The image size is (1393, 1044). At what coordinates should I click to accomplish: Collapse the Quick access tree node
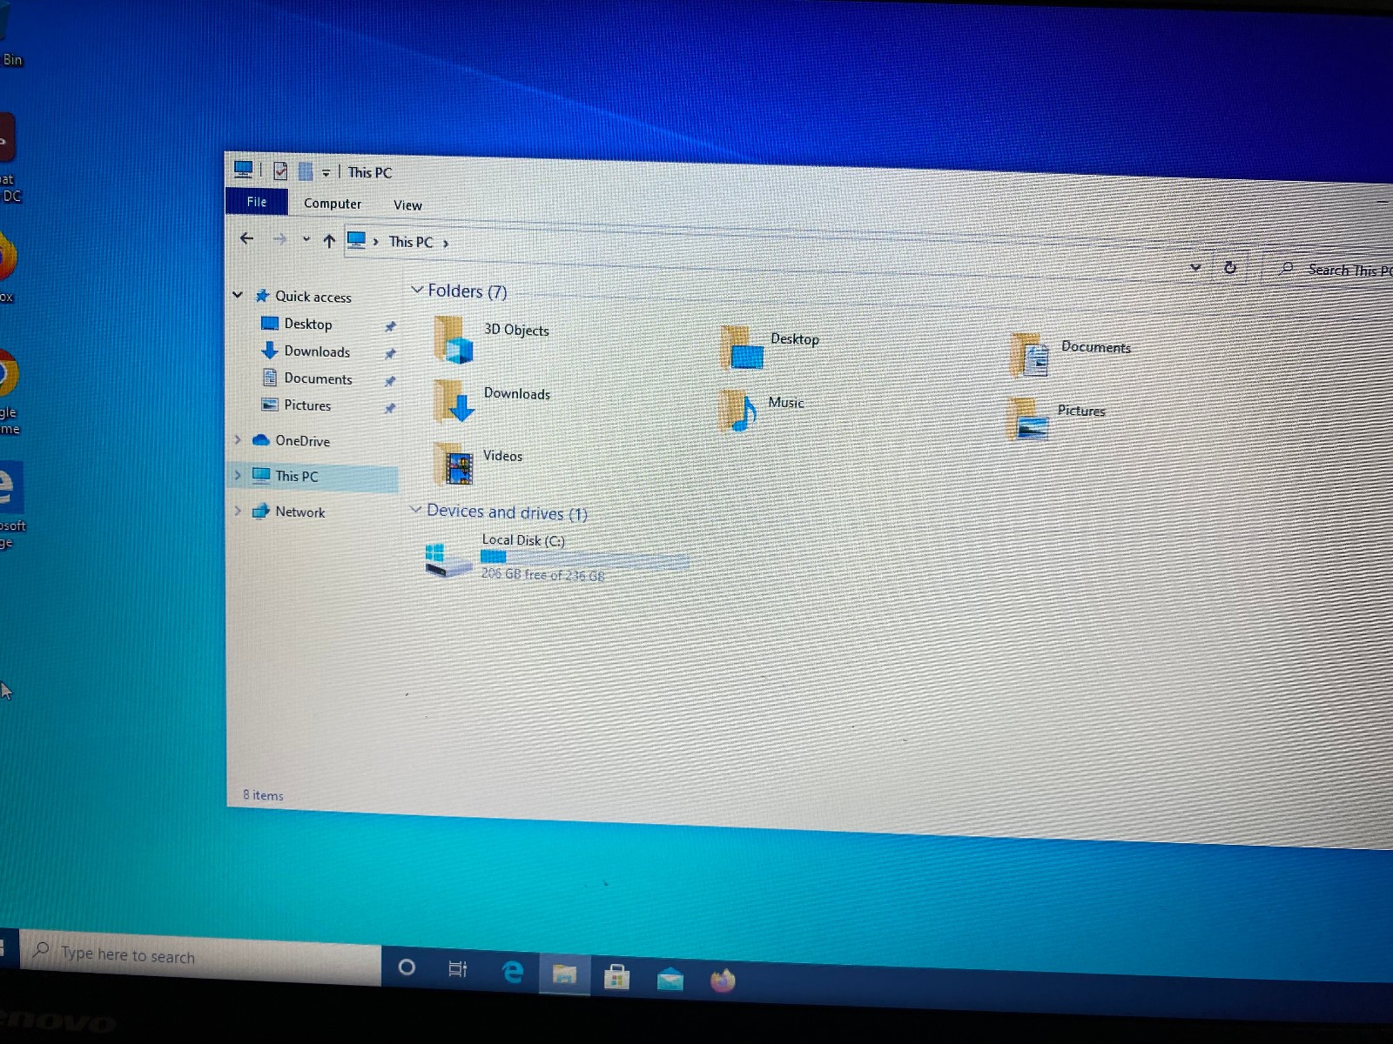click(x=238, y=295)
